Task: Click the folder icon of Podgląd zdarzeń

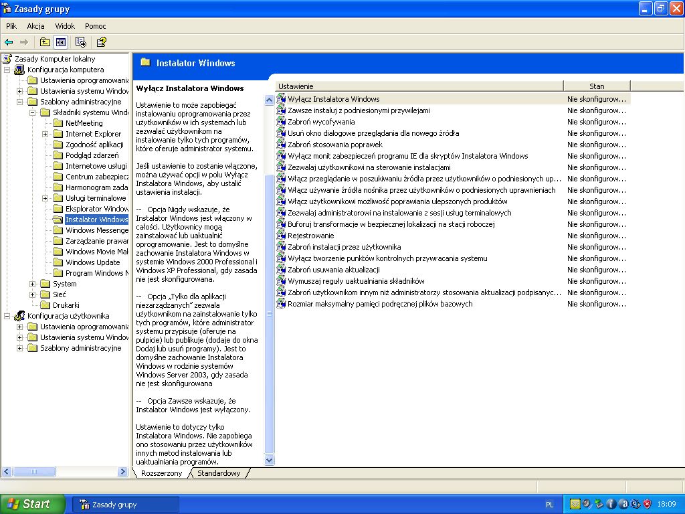Action: pyautogui.click(x=58, y=155)
